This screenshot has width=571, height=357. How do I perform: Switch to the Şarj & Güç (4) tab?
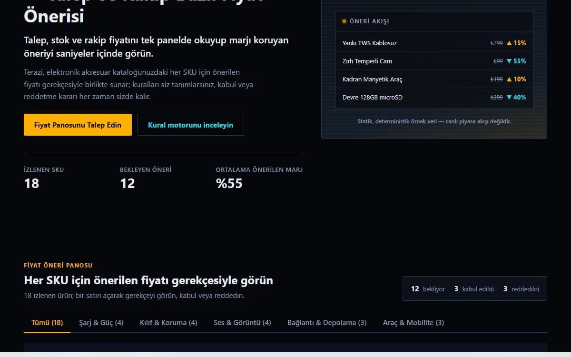click(x=101, y=322)
